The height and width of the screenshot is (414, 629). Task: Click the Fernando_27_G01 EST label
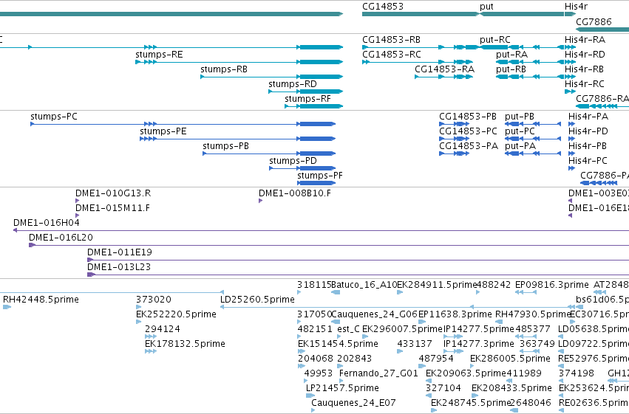pyautogui.click(x=378, y=373)
